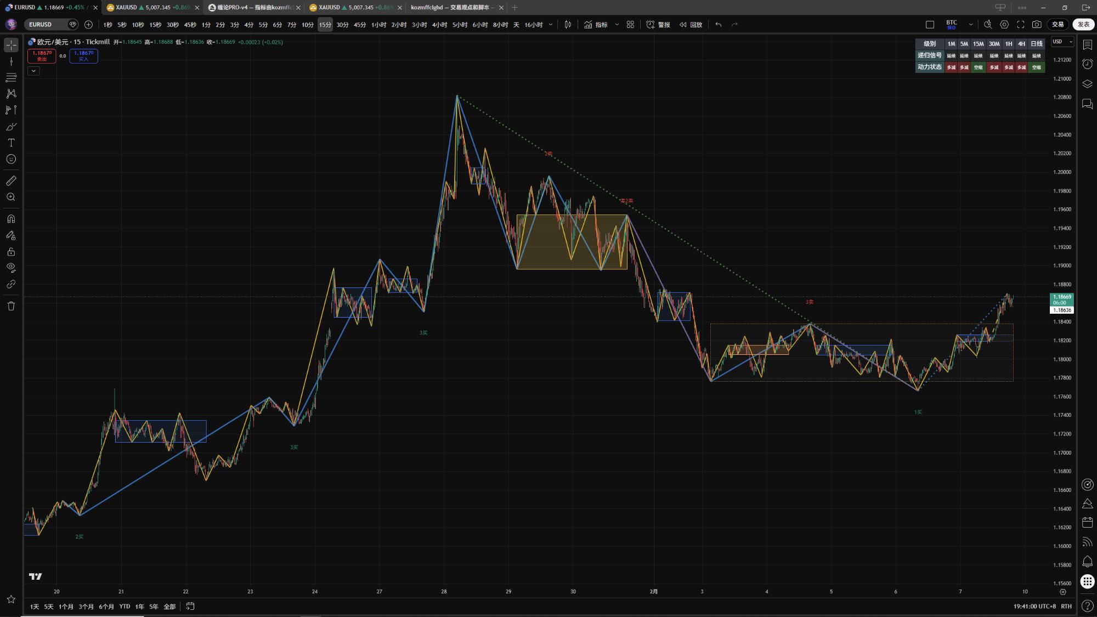Open the USD currency dropdown

(1062, 42)
